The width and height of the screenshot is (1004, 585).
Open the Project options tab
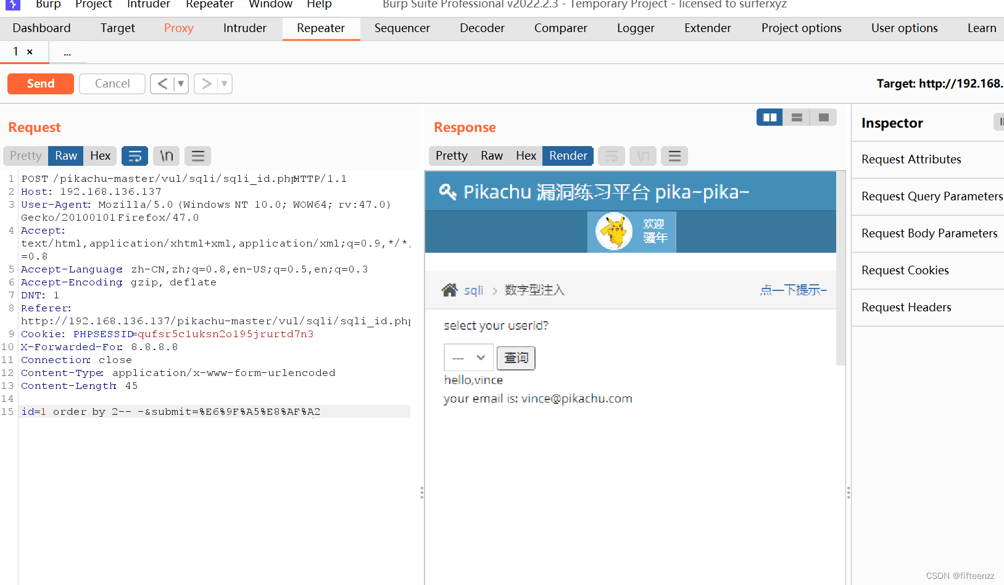tap(802, 28)
